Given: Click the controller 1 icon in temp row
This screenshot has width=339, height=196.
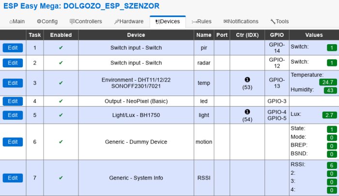Looking at the screenshot, I should click(247, 80).
